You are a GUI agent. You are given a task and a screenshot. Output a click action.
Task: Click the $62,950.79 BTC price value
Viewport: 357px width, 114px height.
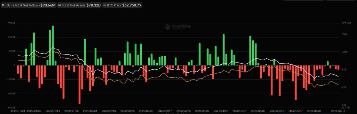coord(132,5)
